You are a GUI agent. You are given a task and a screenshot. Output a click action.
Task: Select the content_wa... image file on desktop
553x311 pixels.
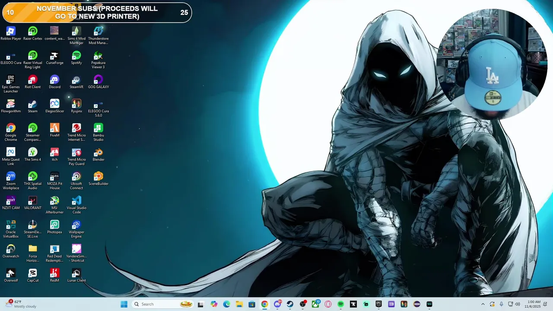[54, 34]
